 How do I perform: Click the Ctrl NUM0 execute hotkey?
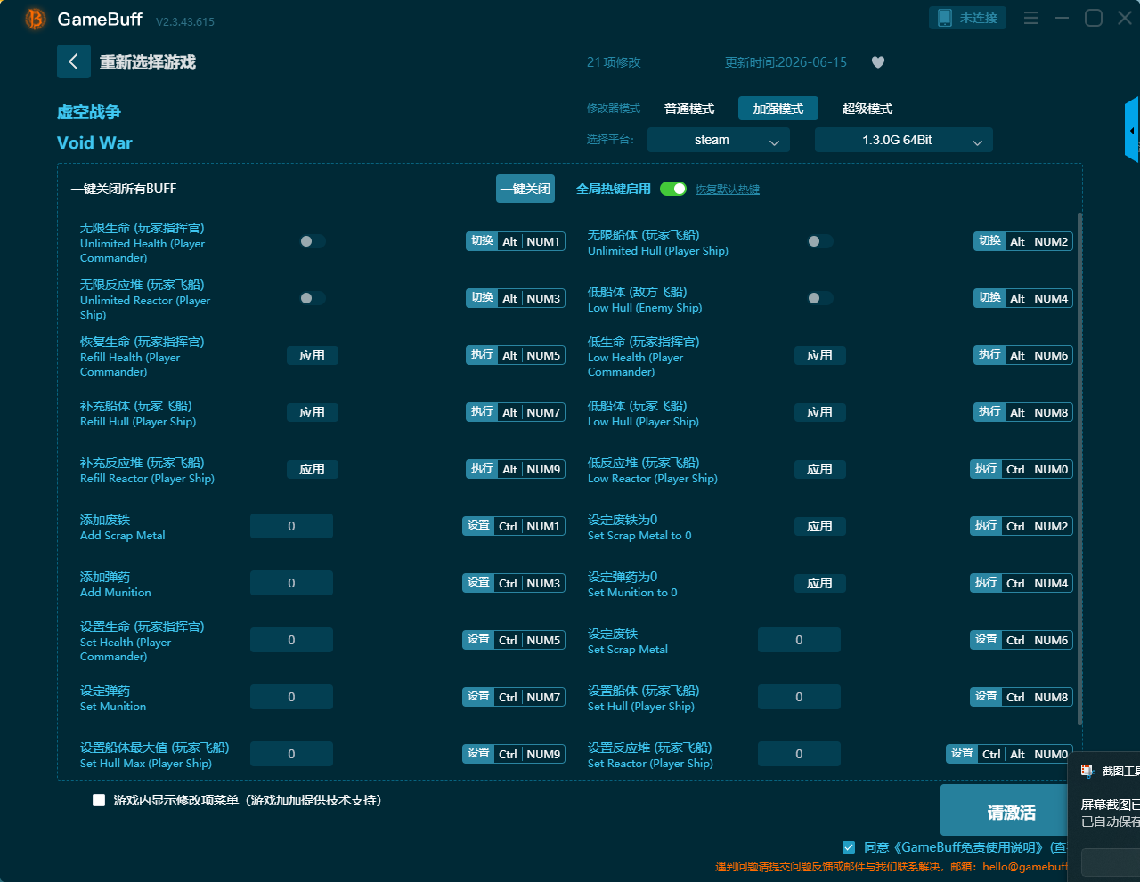(x=1022, y=469)
